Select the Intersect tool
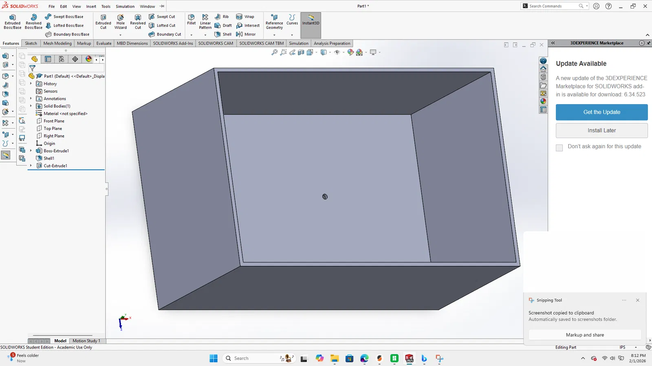 click(248, 26)
